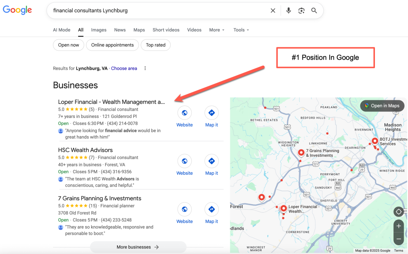Click Loper Financial five-star rating
408x254 pixels.
click(x=76, y=109)
